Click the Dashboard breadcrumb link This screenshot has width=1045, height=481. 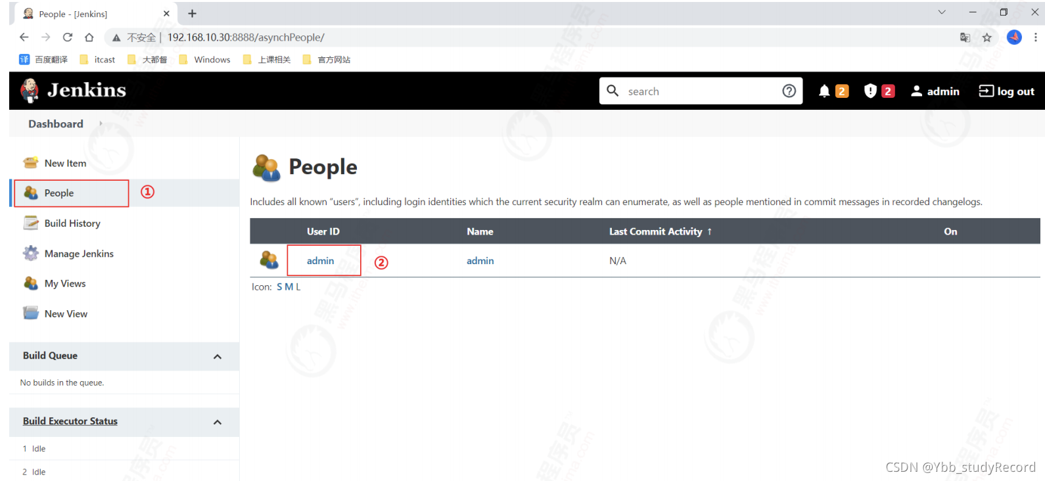pos(56,124)
